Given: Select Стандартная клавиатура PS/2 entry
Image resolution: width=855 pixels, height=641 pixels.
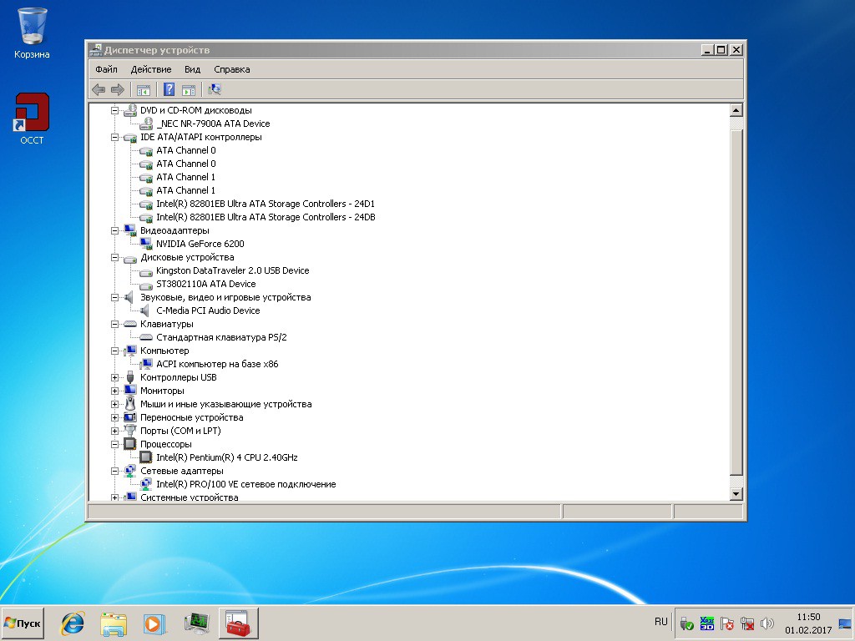Looking at the screenshot, I should [221, 337].
